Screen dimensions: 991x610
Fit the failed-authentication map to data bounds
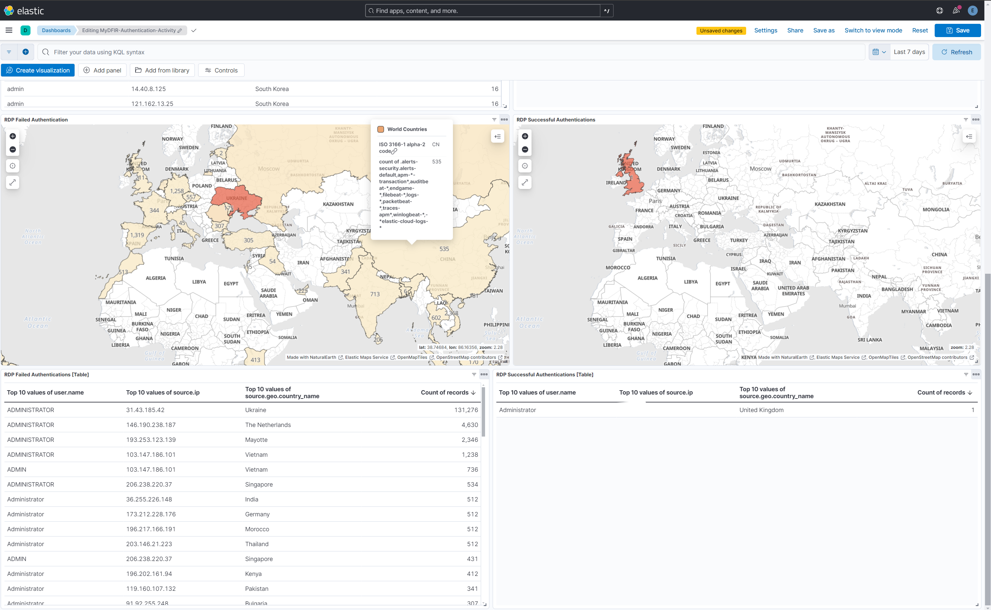click(x=13, y=166)
